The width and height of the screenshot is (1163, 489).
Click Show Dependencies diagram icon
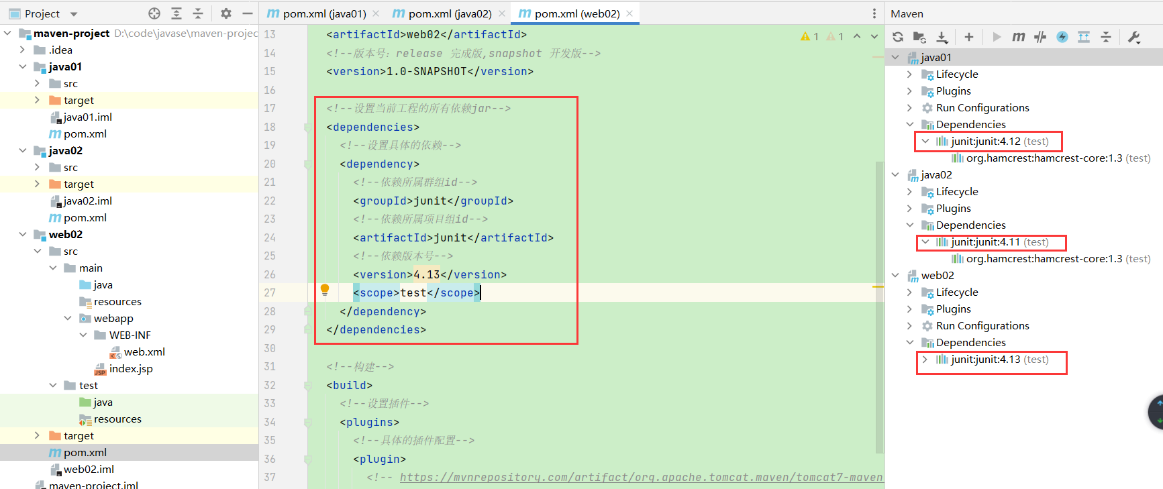1084,37
